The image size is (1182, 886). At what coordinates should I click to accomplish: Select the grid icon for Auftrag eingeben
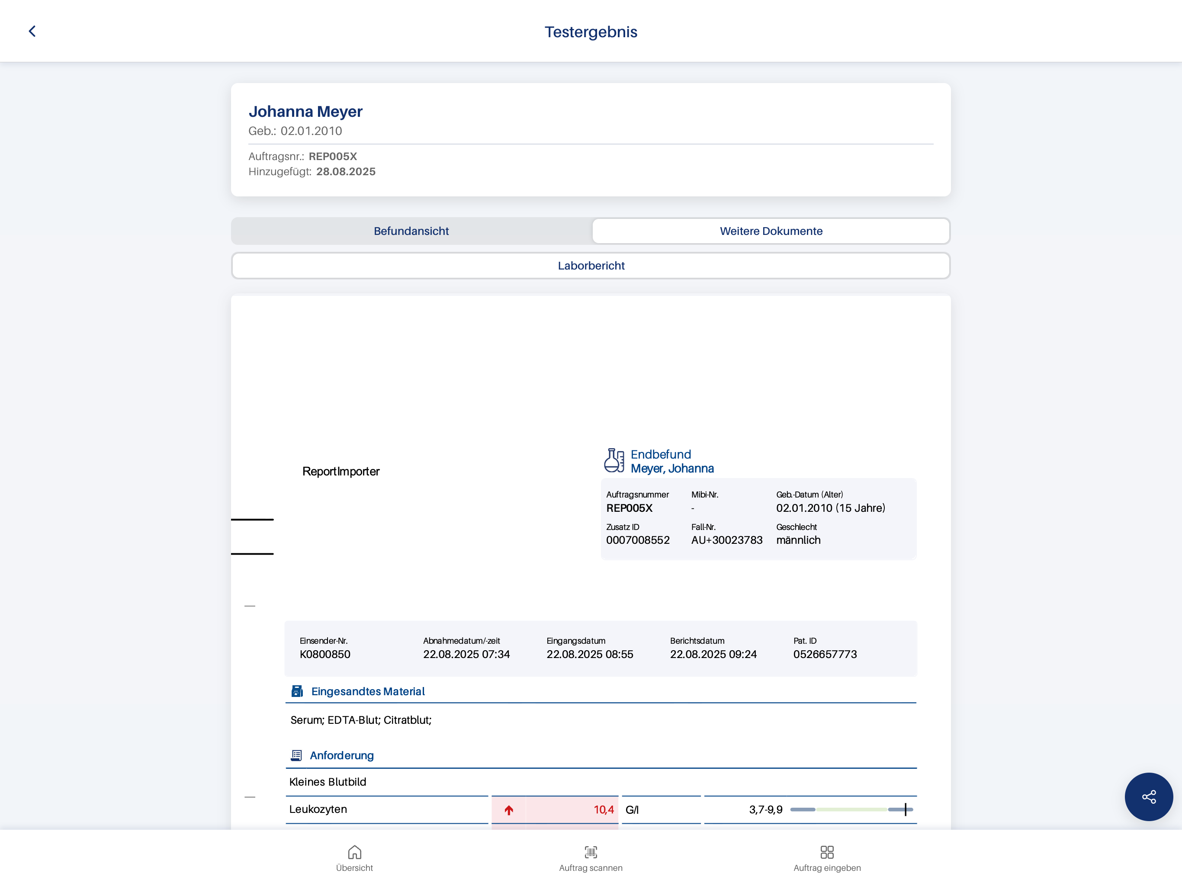[x=827, y=852]
